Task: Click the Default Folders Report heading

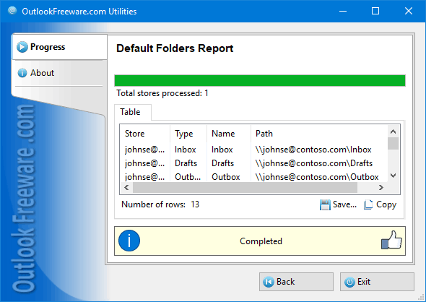Action: (x=175, y=48)
